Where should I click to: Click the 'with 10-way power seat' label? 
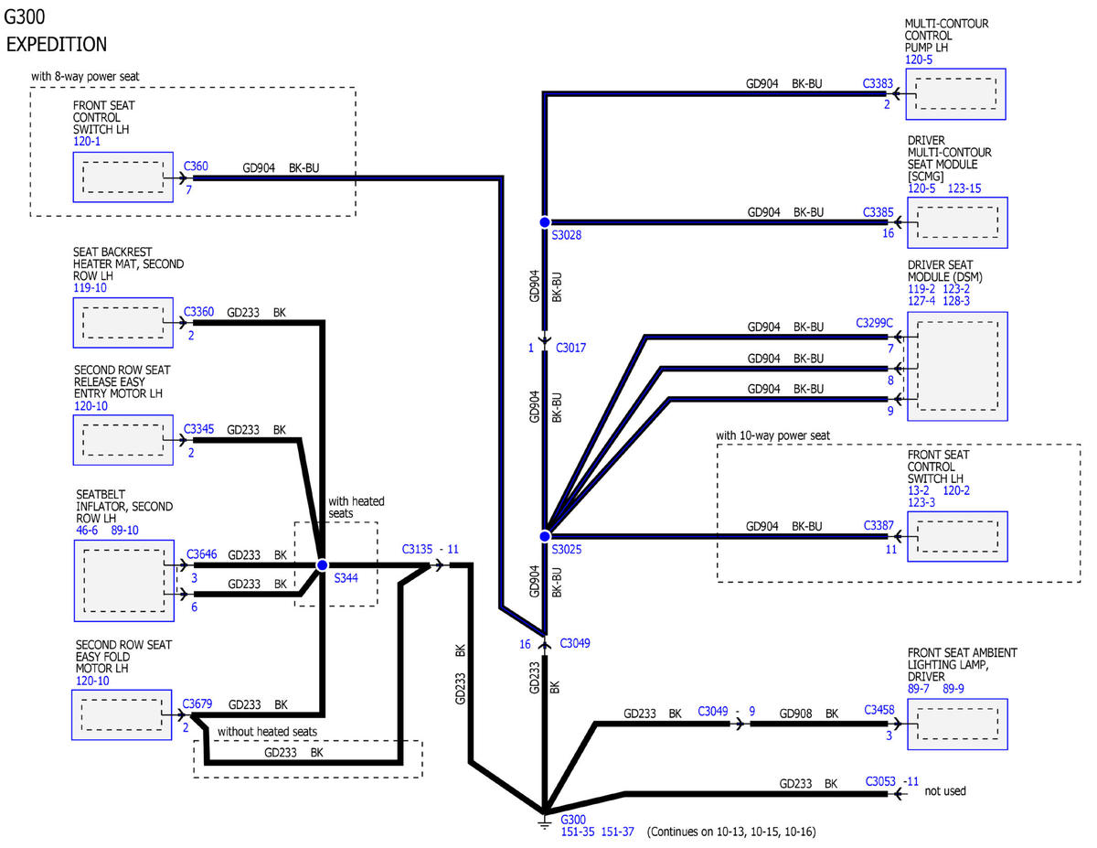coord(773,435)
